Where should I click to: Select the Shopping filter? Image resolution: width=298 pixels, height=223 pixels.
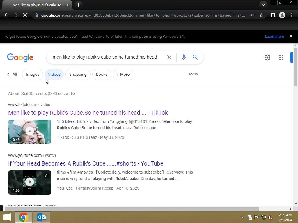[x=78, y=74]
